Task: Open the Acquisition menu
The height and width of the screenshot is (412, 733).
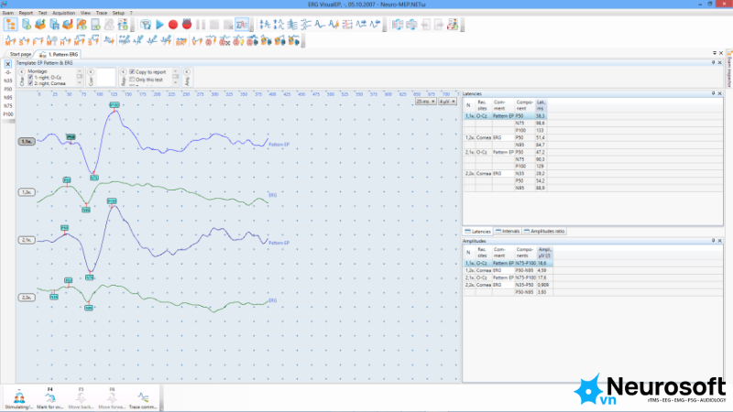Action: tap(63, 13)
